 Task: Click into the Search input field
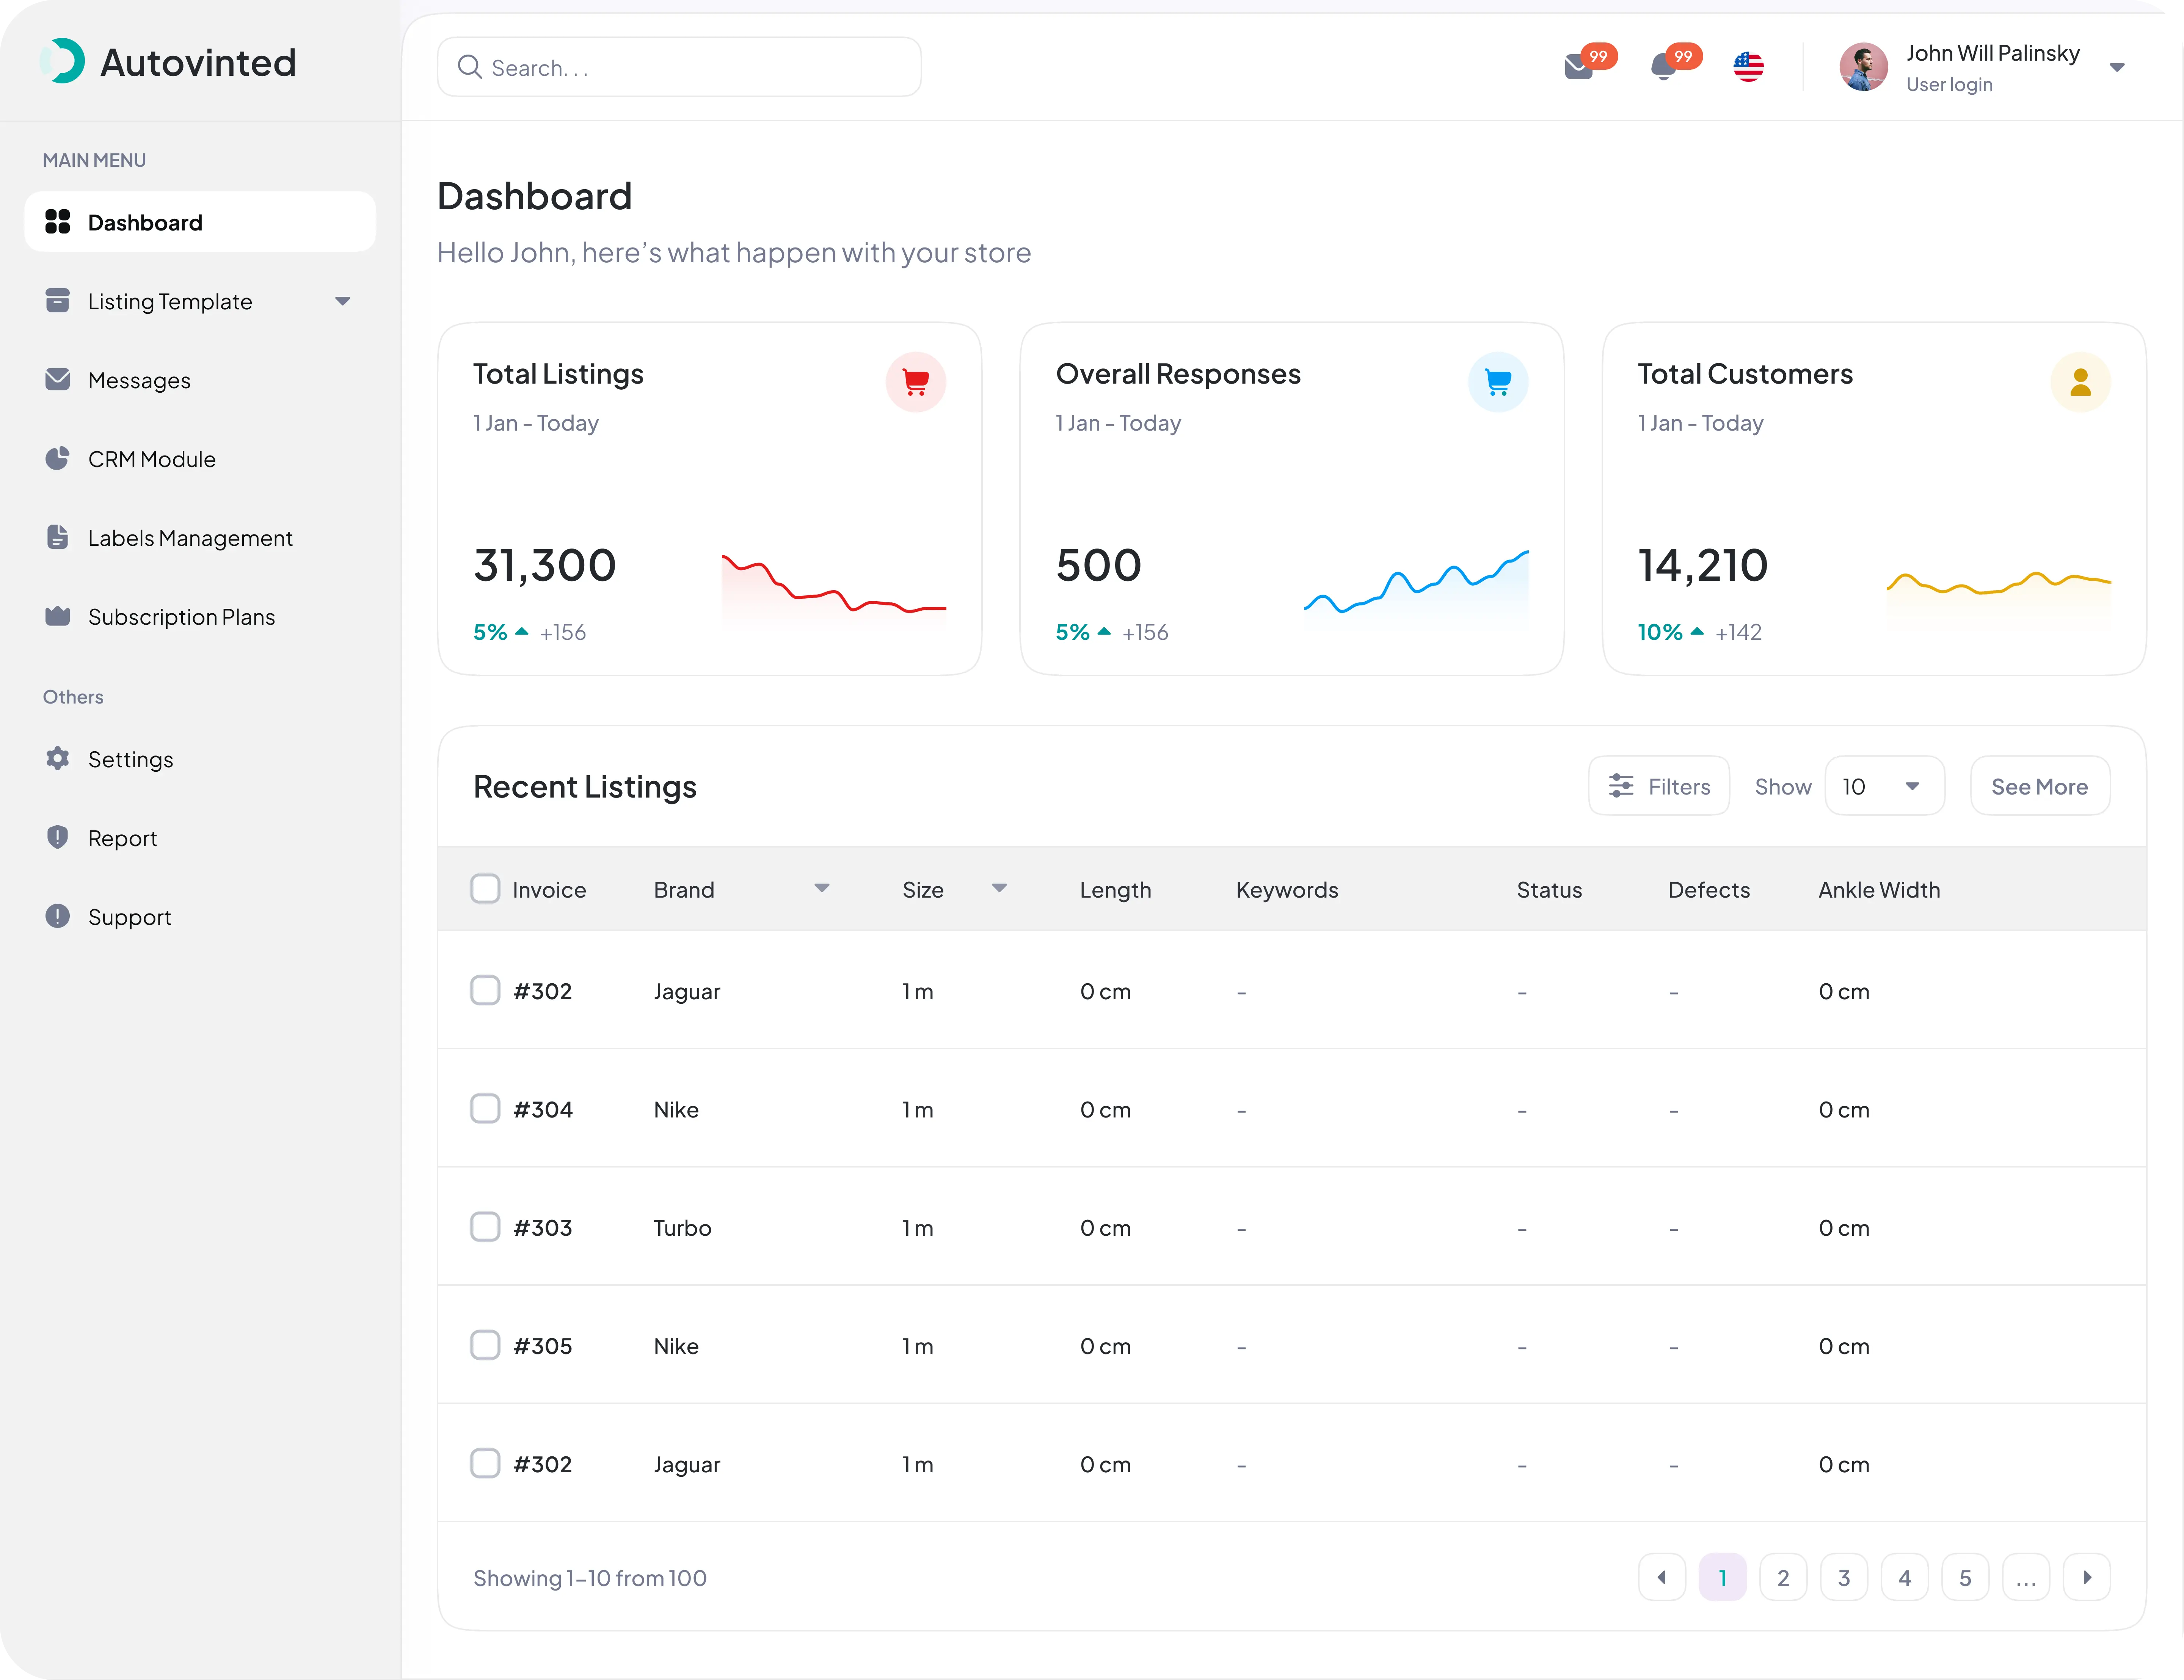(x=679, y=67)
